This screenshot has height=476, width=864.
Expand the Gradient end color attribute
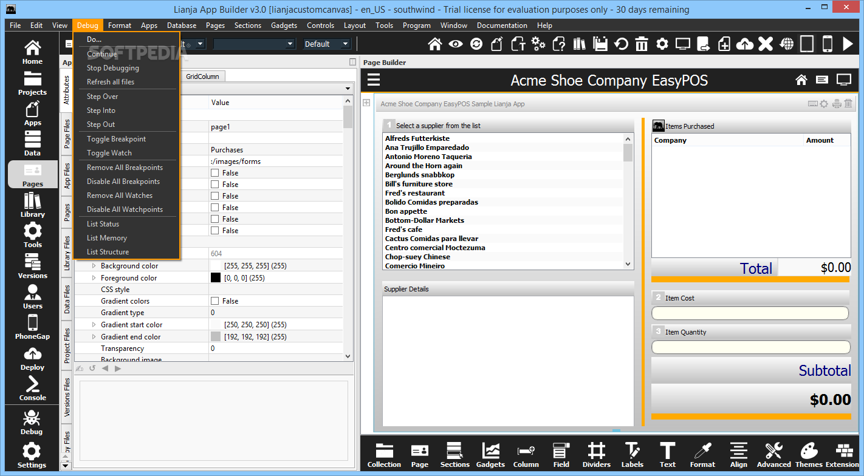(x=94, y=337)
